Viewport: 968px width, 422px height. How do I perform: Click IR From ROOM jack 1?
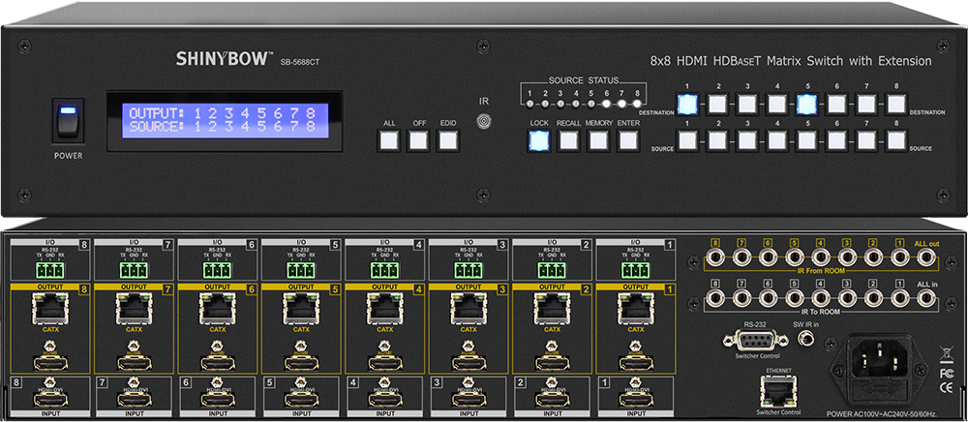pyautogui.click(x=898, y=258)
